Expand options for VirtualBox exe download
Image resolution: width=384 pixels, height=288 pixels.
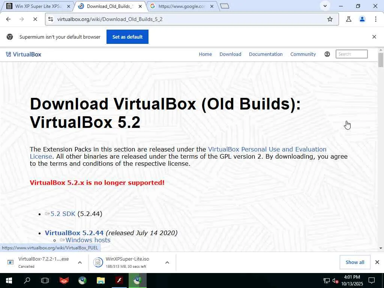(80, 262)
